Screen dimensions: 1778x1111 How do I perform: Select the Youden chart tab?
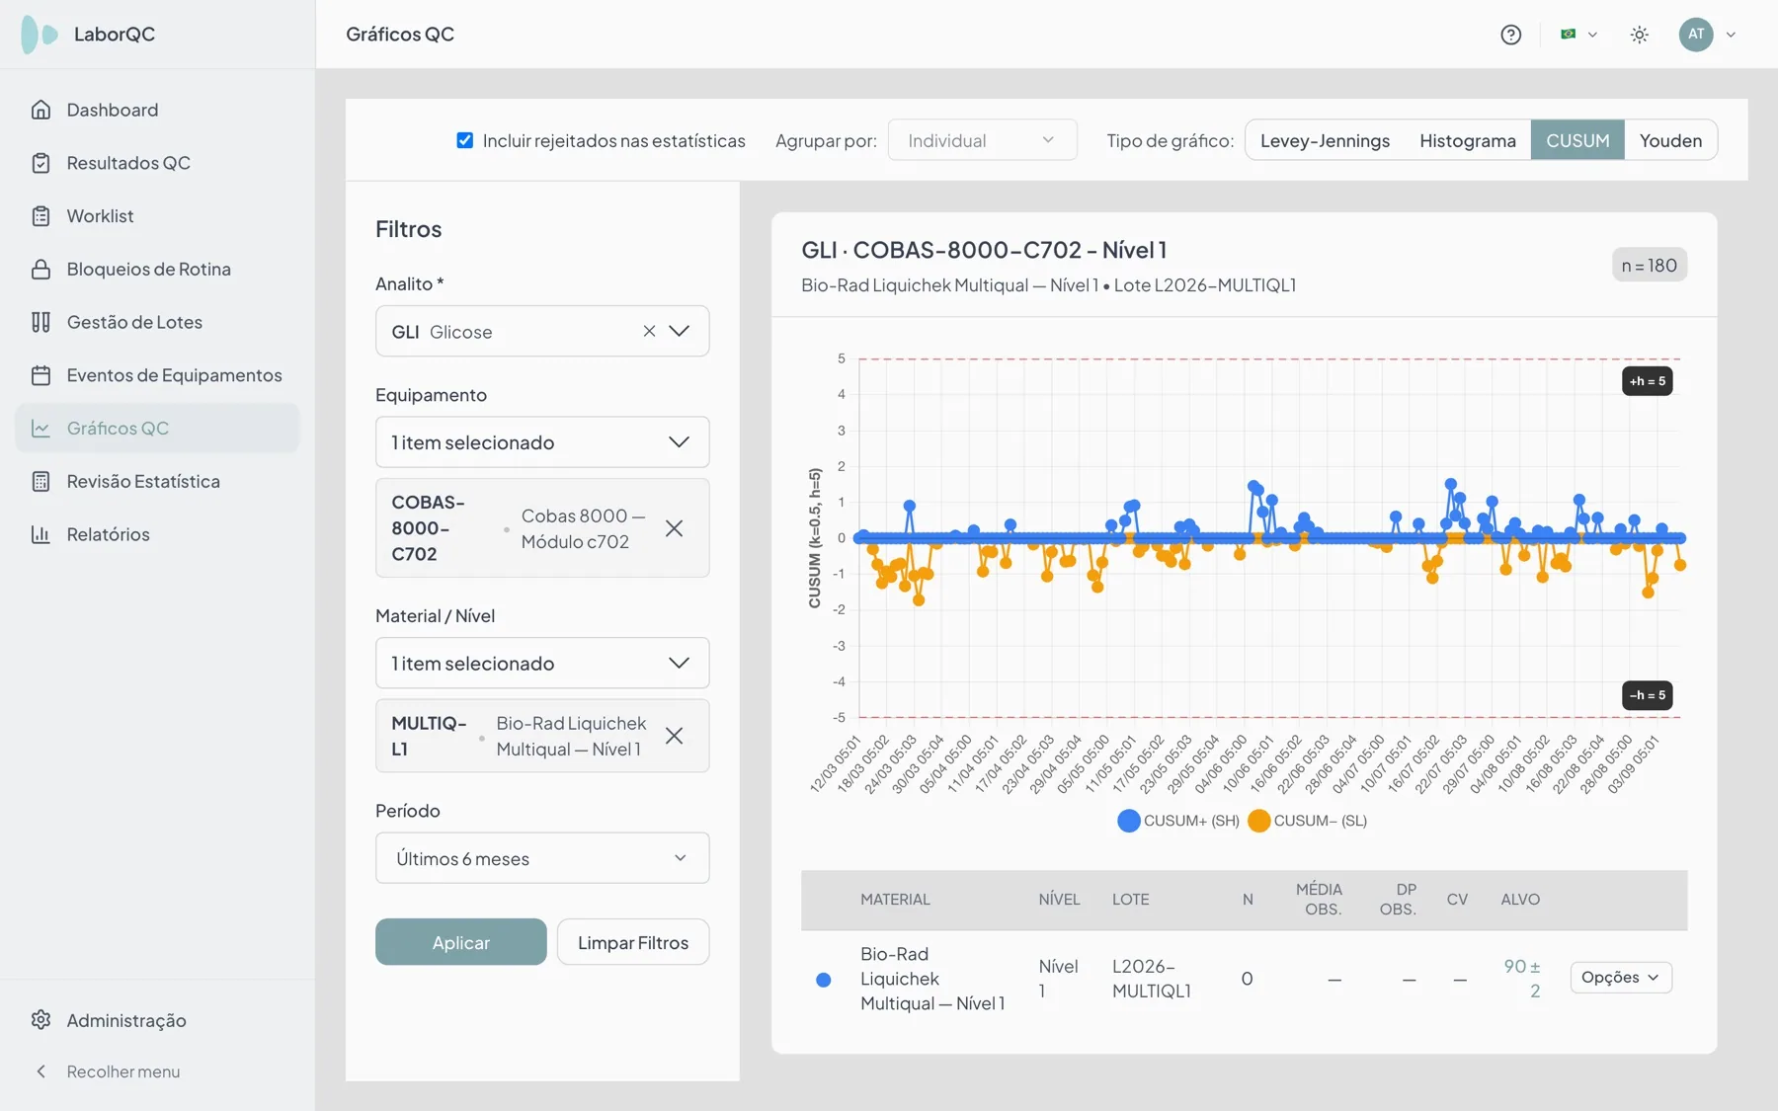[1670, 140]
